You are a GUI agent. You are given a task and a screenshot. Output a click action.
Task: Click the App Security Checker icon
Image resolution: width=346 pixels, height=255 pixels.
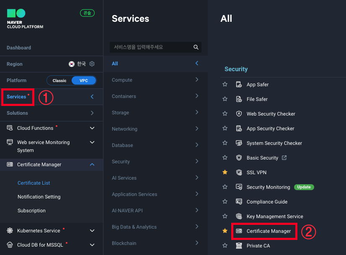tap(239, 129)
